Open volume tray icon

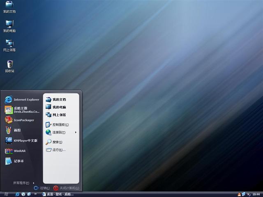[249, 194]
